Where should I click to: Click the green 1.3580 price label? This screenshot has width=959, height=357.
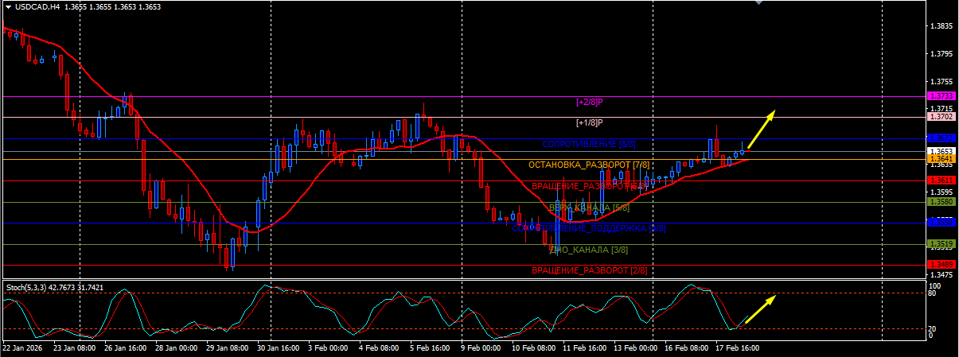941,201
